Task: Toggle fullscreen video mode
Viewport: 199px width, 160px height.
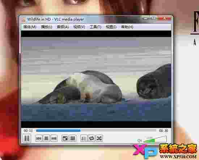Action: 65,138
